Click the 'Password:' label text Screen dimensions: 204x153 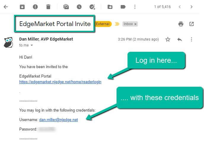28,129
